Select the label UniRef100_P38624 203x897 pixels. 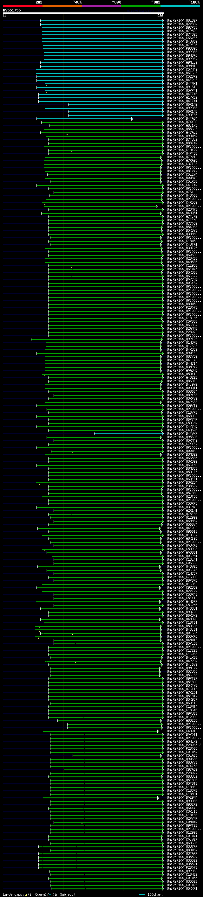[x=182, y=486]
